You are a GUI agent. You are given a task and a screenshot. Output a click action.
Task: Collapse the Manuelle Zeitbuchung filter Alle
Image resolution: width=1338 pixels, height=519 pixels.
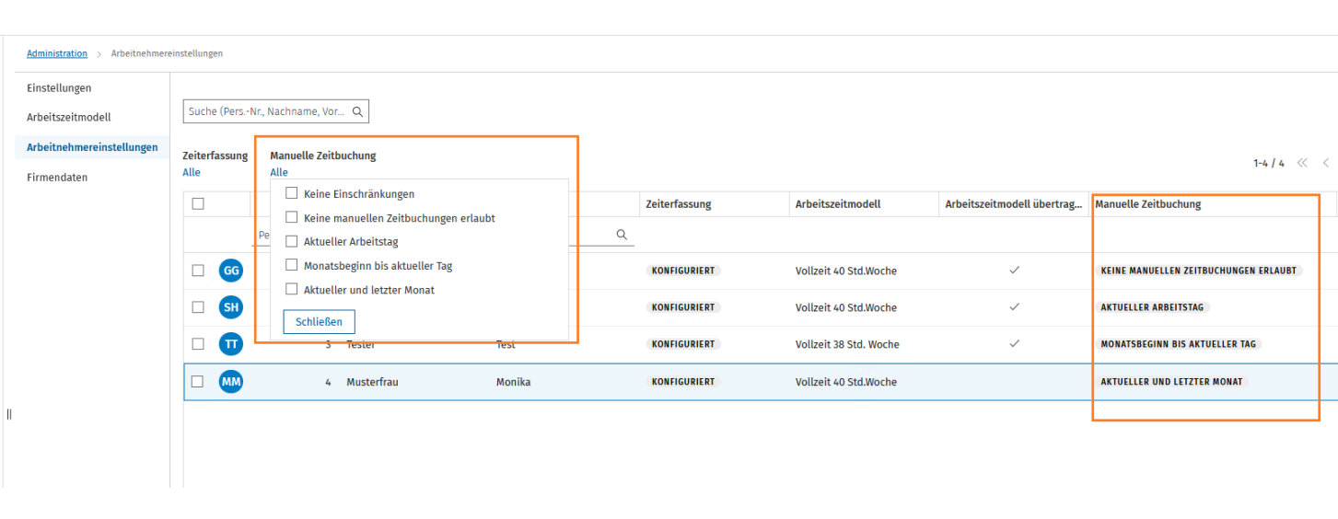[279, 172]
